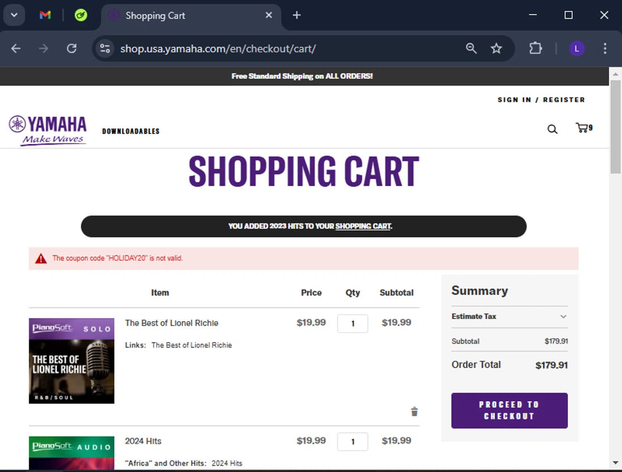Close the Shopping Cart tab
622x472 pixels.
pos(269,15)
